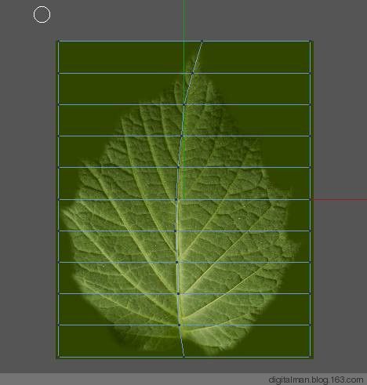Viewport: 367px width, 385px height.
Task: Select the bottom-right corner vertex of the leaf plane
Action: point(310,357)
